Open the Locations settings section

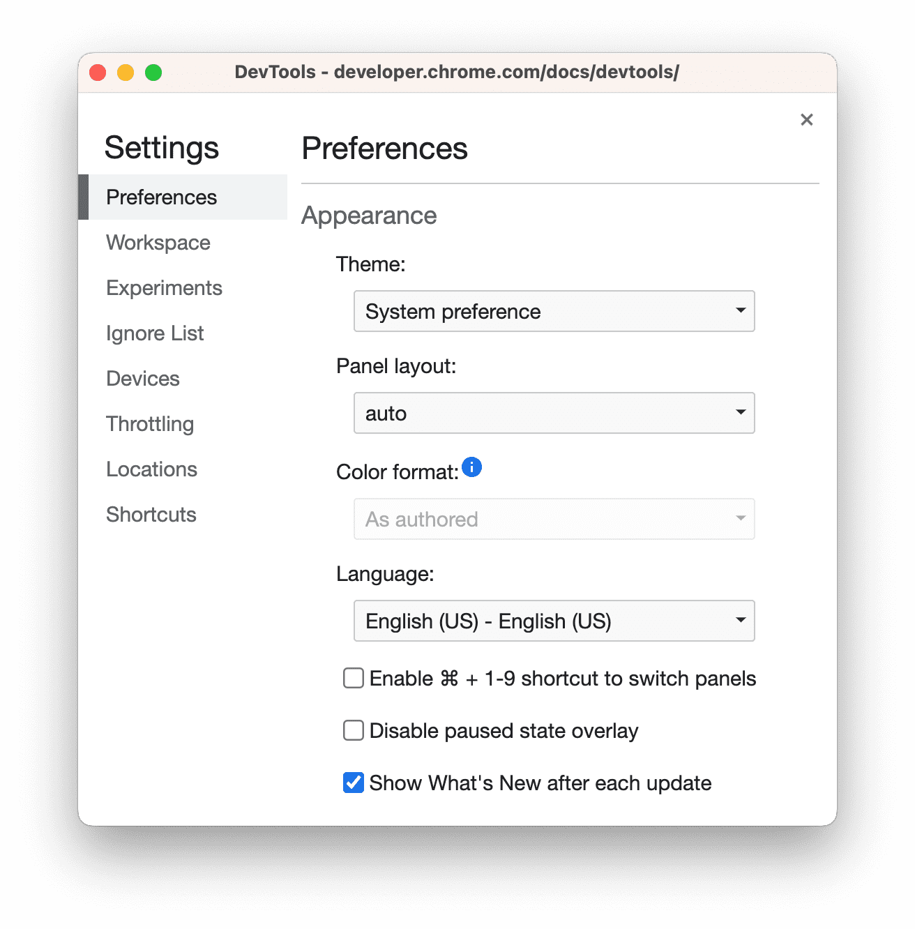tap(151, 469)
